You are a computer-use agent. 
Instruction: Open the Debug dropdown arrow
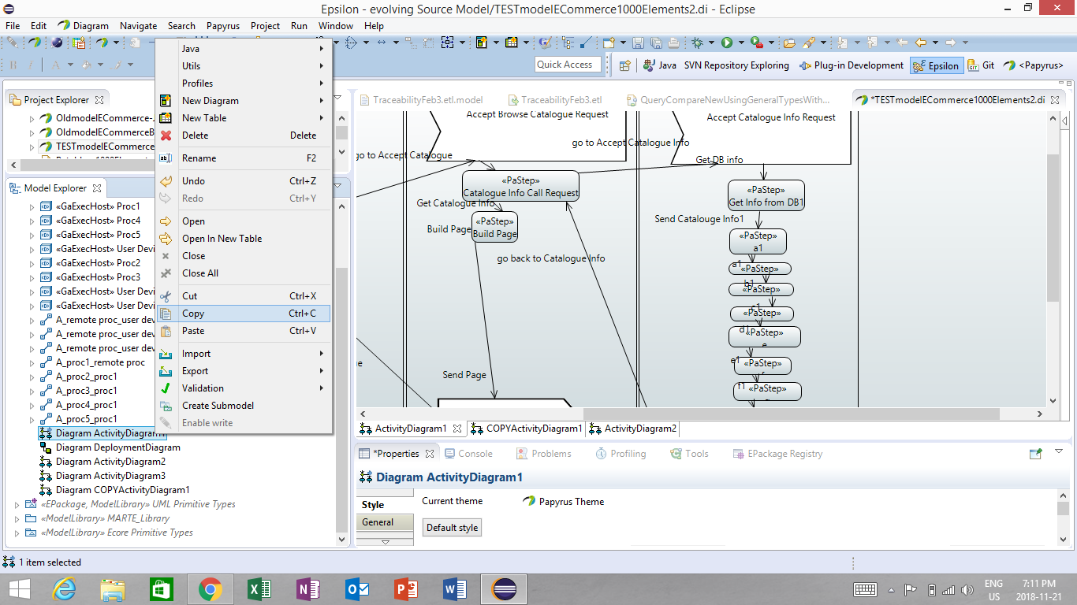coord(711,43)
